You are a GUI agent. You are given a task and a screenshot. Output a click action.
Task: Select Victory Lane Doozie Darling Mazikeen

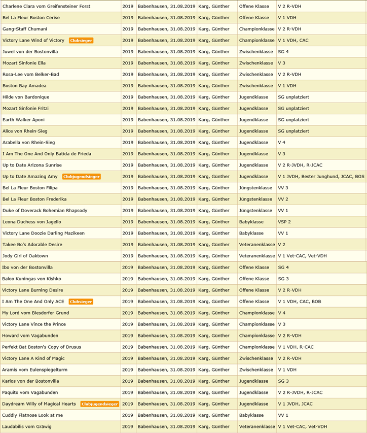44,233
